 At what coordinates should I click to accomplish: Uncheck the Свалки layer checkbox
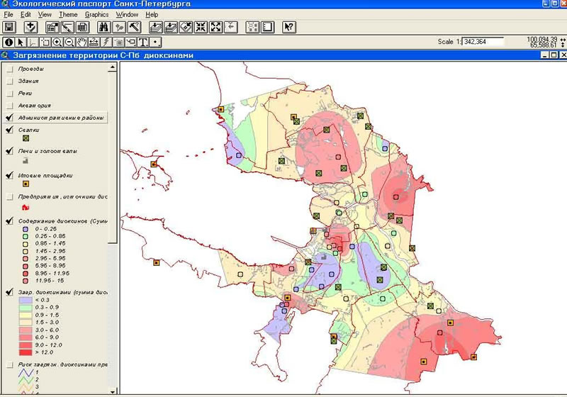click(9, 130)
